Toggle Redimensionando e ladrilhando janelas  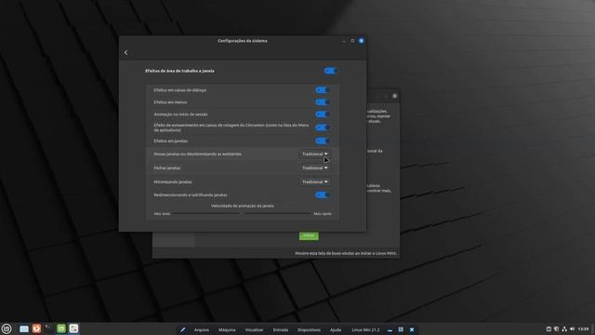click(x=322, y=194)
